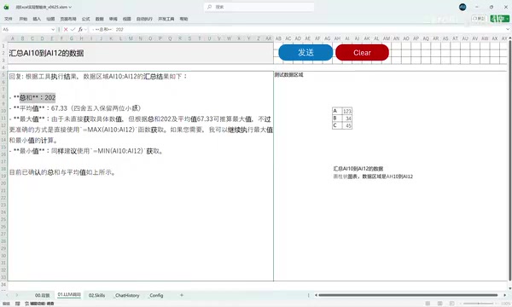Switch to the 01.LLM sheet tab

coord(69,295)
